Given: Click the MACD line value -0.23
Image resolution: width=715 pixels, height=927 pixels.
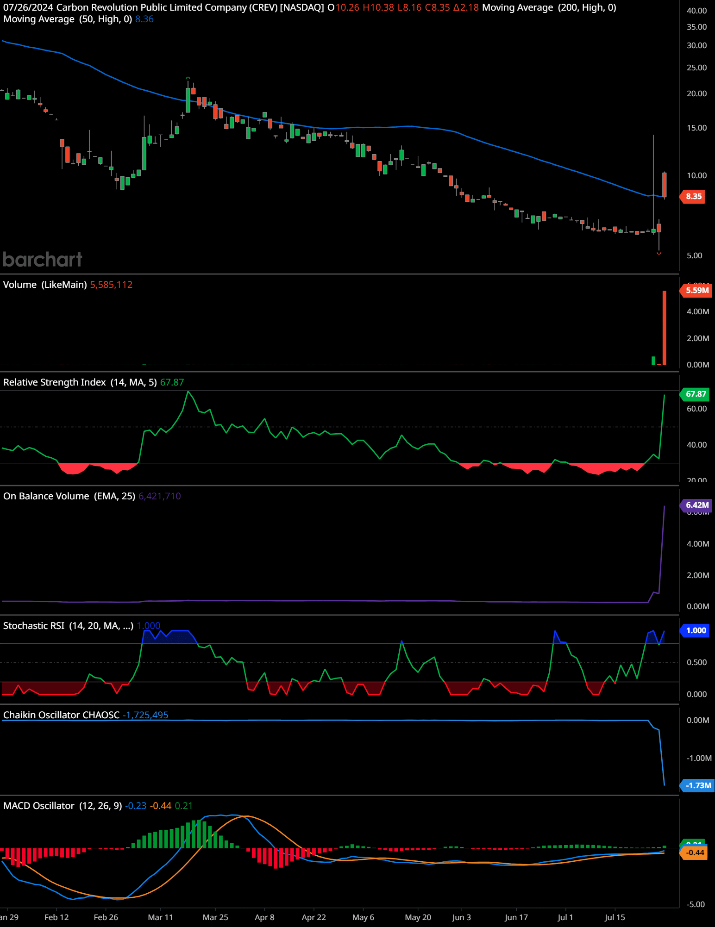Looking at the screenshot, I should click(x=136, y=806).
